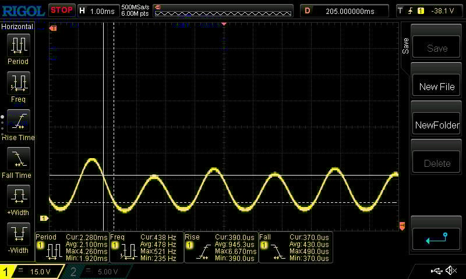
Task: Select the Freq measurement icon
Action: pos(18,83)
